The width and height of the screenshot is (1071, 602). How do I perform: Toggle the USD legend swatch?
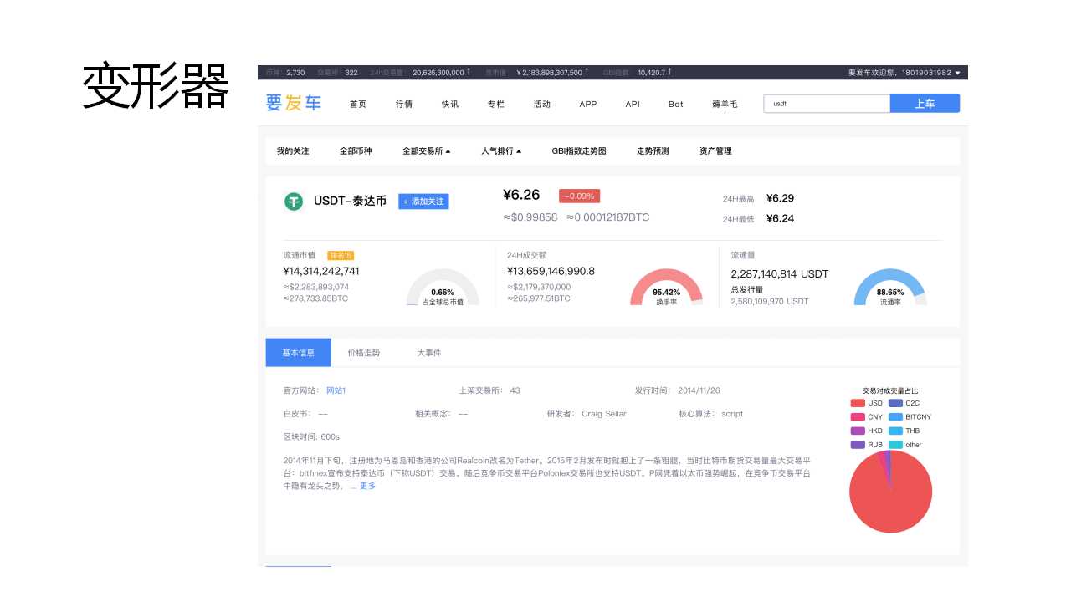click(x=858, y=403)
